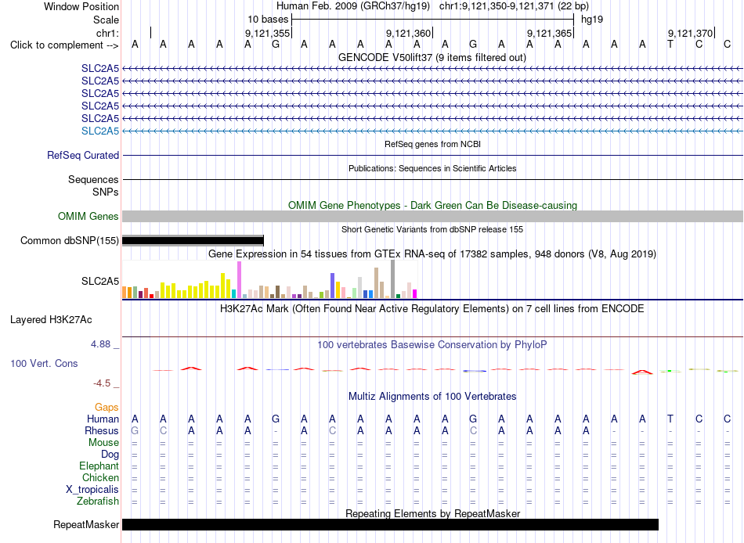The image size is (744, 543).
Task: Click the Zebrafish species label
Action: (x=98, y=501)
